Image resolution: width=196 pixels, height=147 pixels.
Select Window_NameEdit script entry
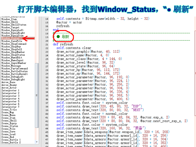point(12,58)
